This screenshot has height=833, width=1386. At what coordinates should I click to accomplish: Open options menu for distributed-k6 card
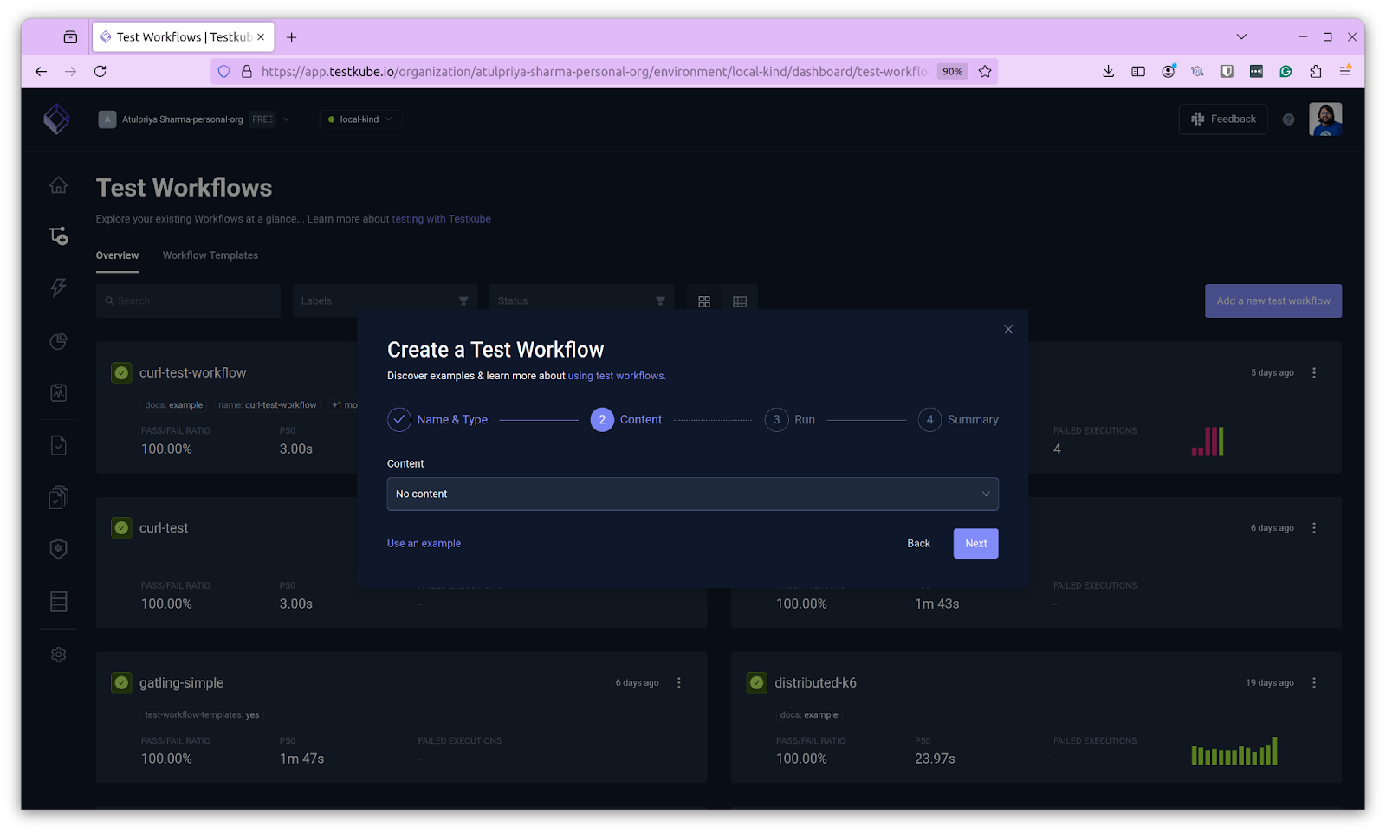[x=1314, y=682]
